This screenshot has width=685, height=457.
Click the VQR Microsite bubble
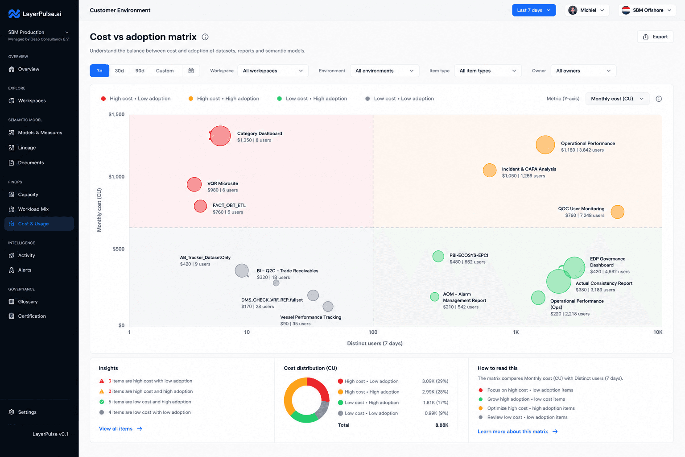[x=194, y=184]
